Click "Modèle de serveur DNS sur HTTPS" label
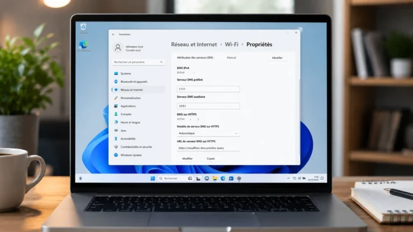The image size is (413, 232). click(x=198, y=127)
